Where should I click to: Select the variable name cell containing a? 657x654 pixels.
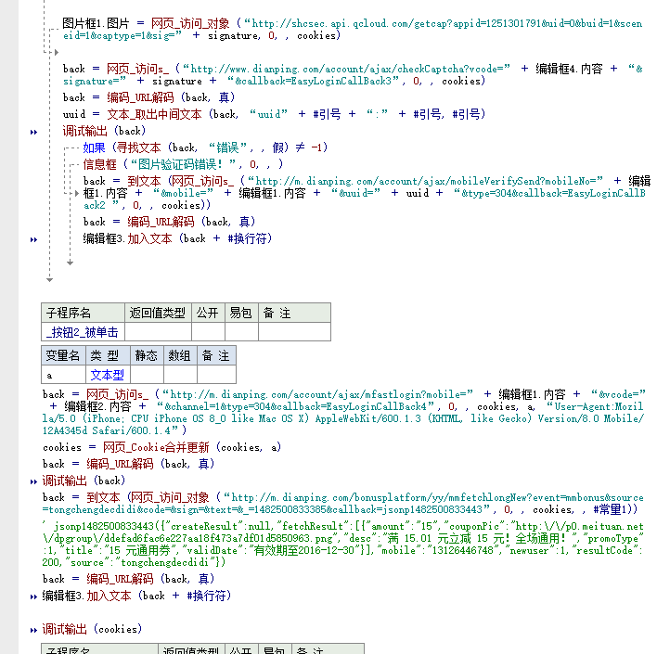pos(63,375)
